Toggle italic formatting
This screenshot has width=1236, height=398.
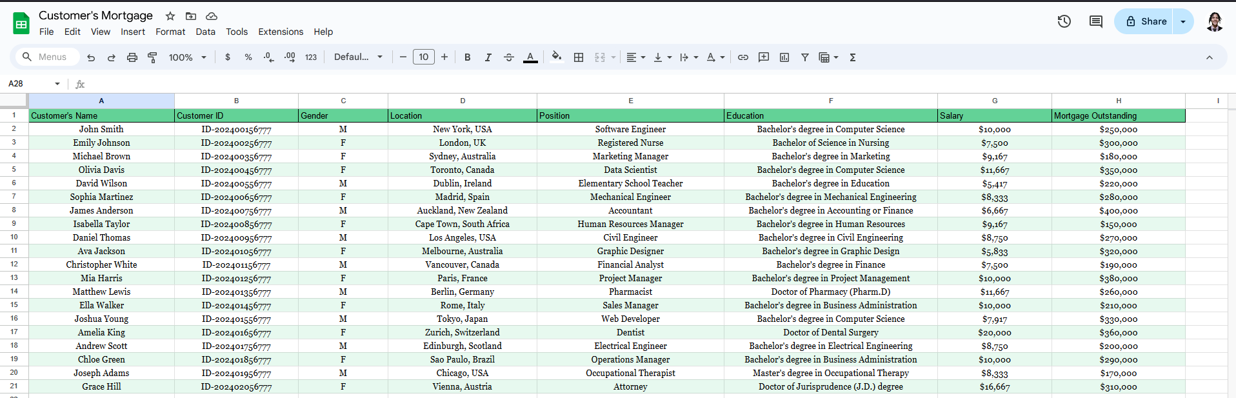click(488, 57)
